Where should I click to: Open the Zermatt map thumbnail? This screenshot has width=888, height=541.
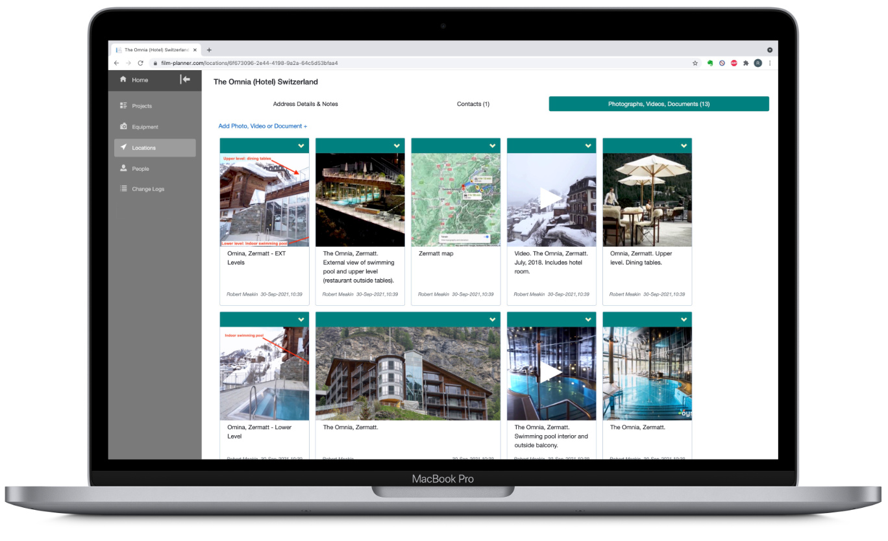click(456, 200)
